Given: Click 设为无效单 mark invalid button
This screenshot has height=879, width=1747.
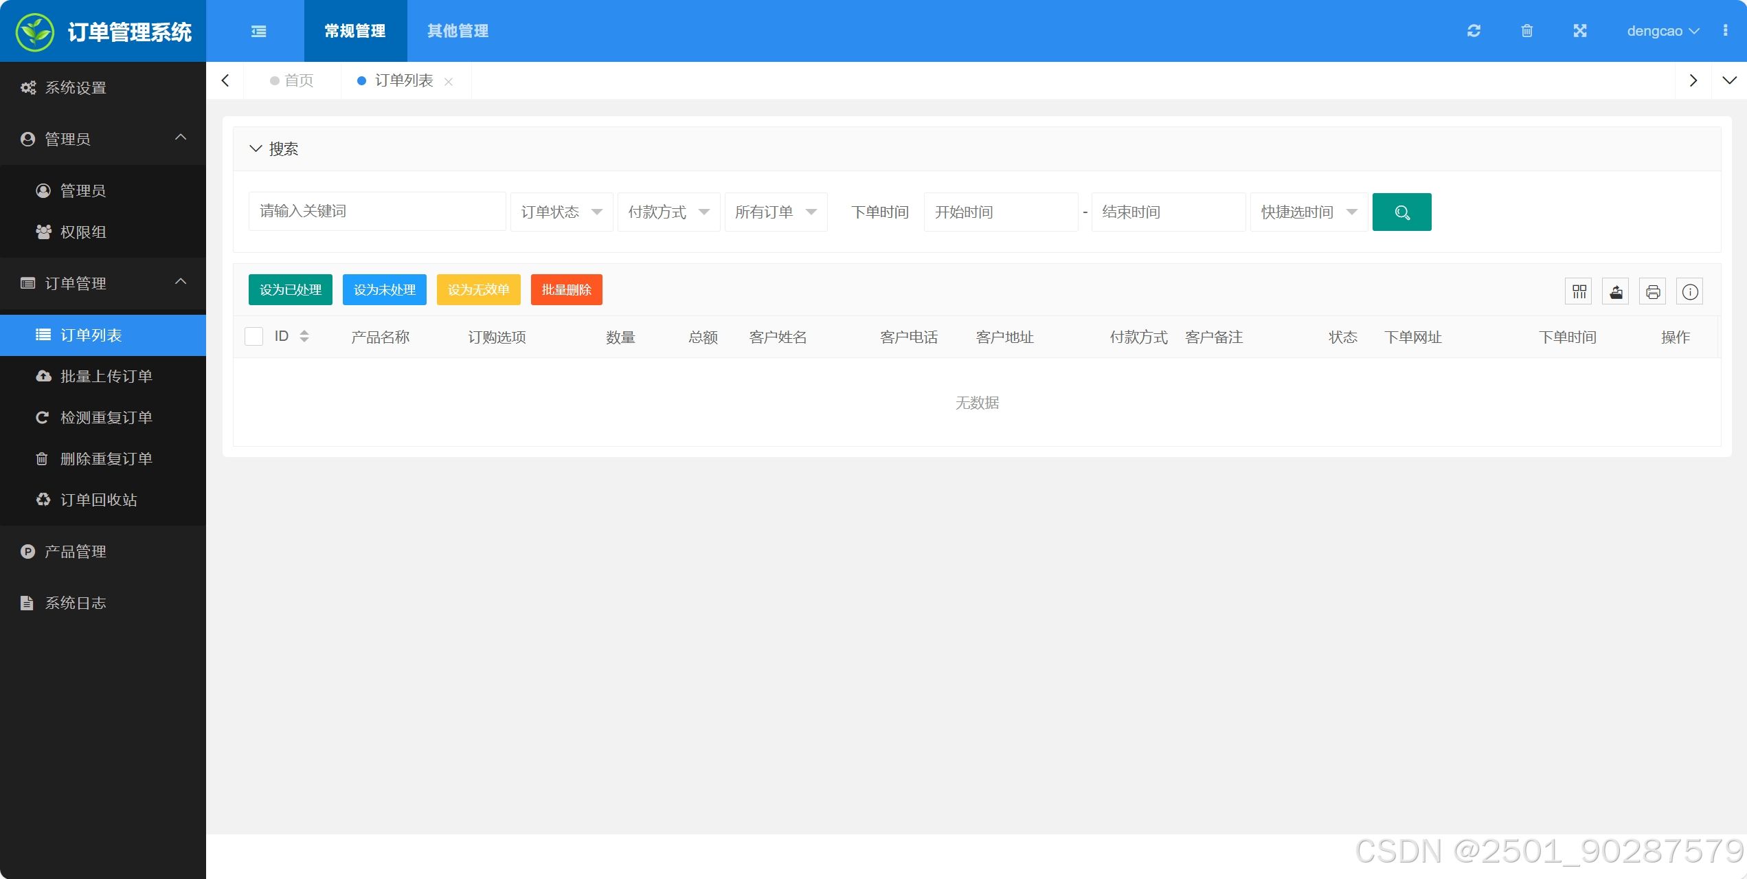Looking at the screenshot, I should (479, 291).
